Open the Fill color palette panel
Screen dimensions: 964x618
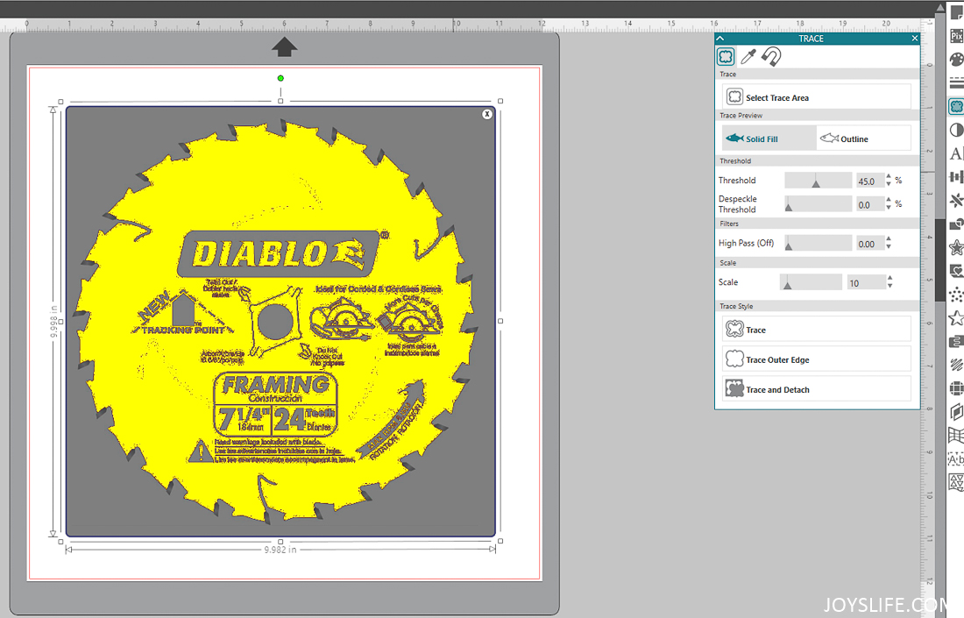(957, 60)
